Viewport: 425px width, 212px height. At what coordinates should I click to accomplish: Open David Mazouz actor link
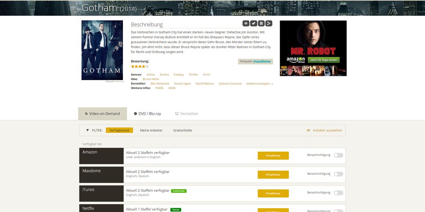[x=205, y=84]
